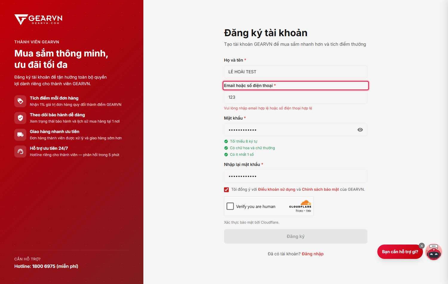The height and width of the screenshot is (284, 448).
Task: Click the GEARVN logo
Action: [39, 19]
